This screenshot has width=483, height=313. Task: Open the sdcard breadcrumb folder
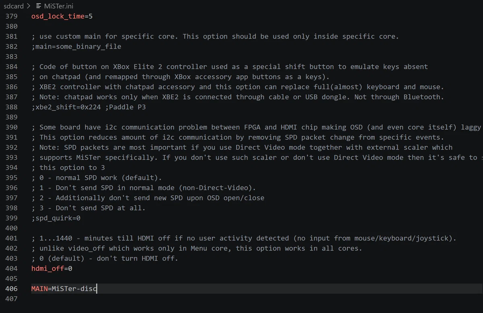coord(14,6)
